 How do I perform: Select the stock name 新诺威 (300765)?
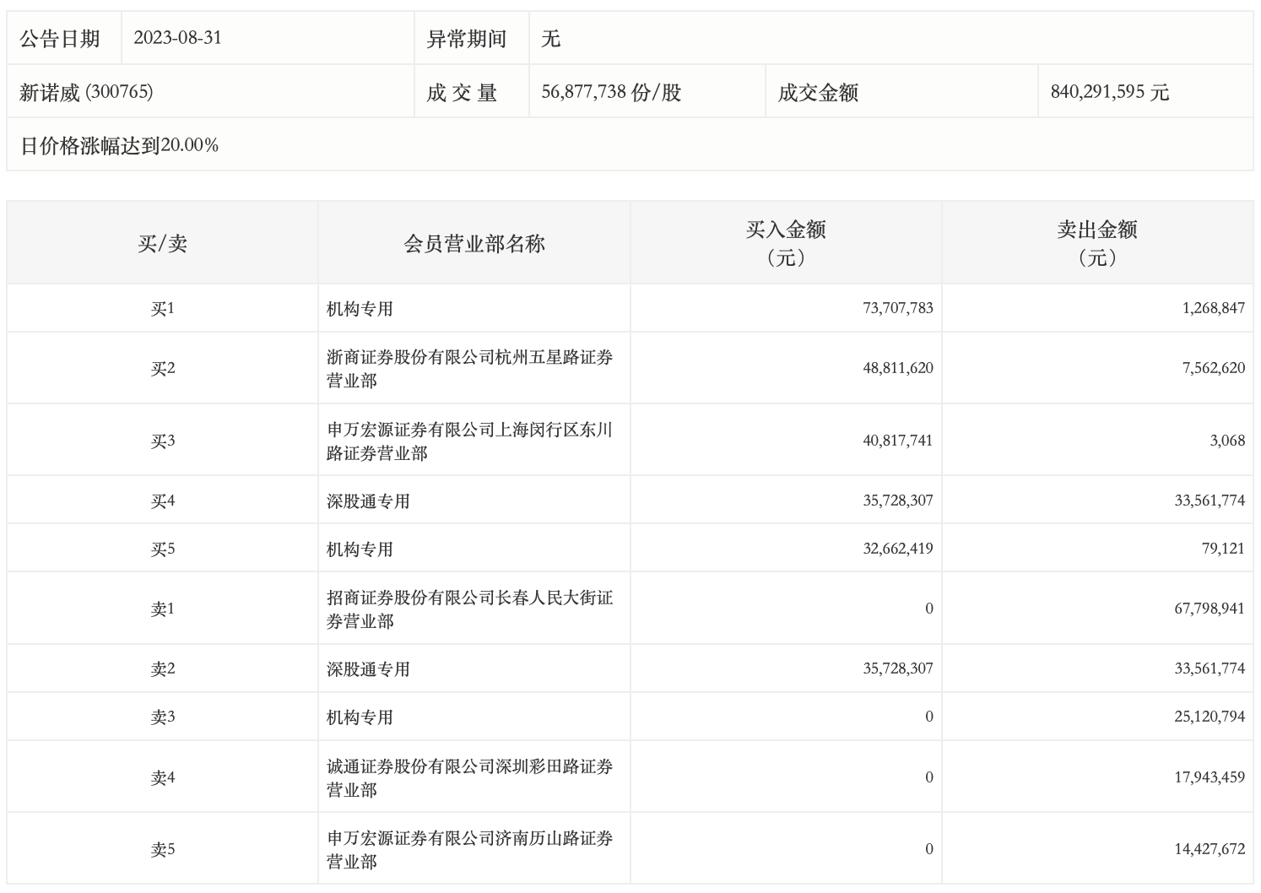(86, 92)
